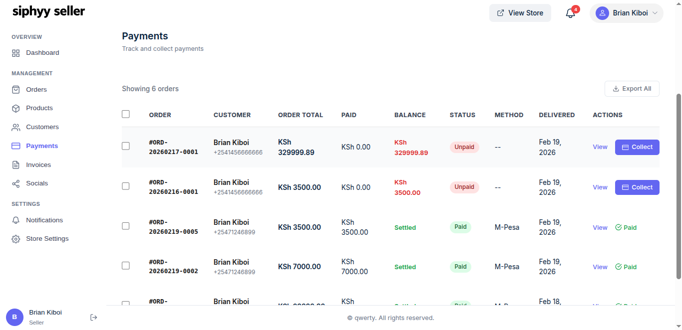
Task: View order #ORD-20260219-0005
Action: [x=600, y=227]
